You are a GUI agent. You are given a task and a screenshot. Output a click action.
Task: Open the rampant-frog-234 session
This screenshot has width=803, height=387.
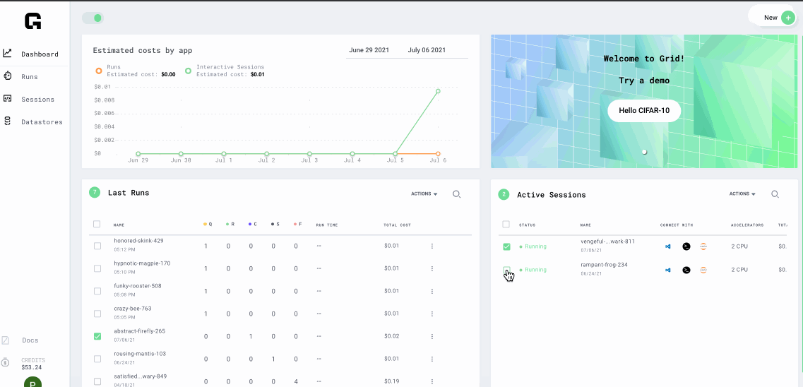pos(605,265)
